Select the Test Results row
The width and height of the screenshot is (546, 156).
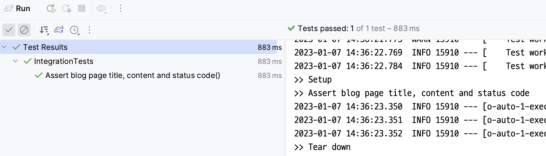point(139,47)
